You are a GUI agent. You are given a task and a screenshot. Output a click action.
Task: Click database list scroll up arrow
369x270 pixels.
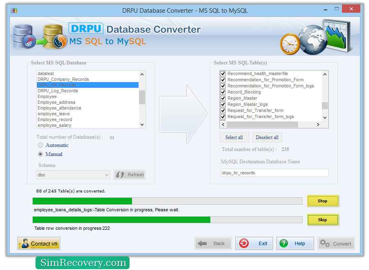[x=142, y=74]
